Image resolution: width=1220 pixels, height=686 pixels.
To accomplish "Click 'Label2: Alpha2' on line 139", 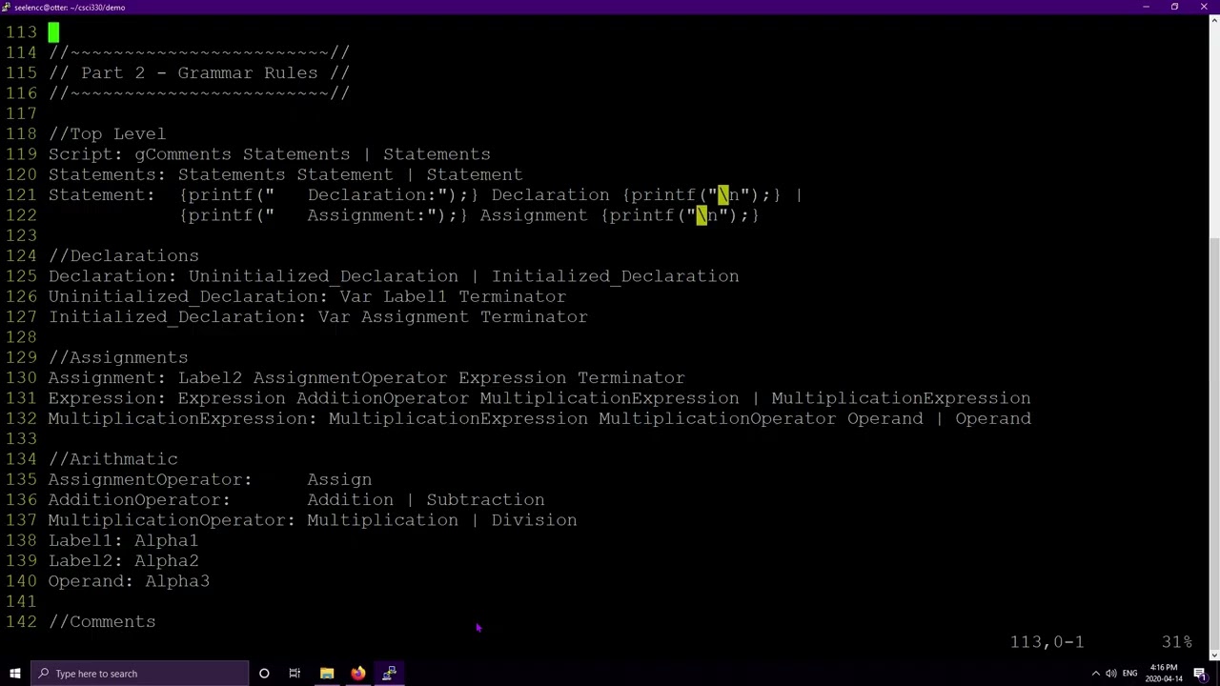I will pos(124,560).
